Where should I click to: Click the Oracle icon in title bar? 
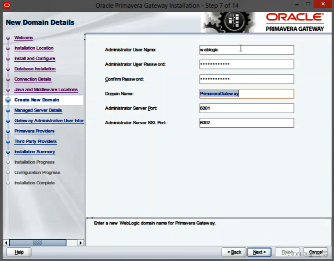click(7, 5)
